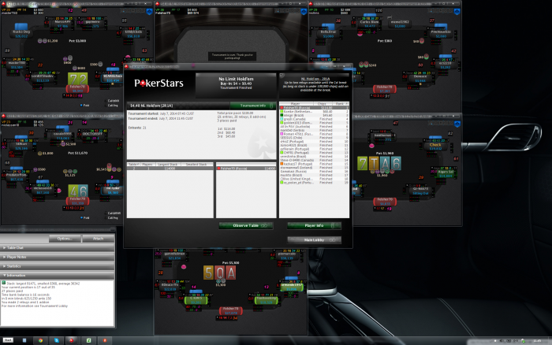This screenshot has width=552, height=345.
Task: Click the Attach button in the chat panel
Action: pos(98,239)
